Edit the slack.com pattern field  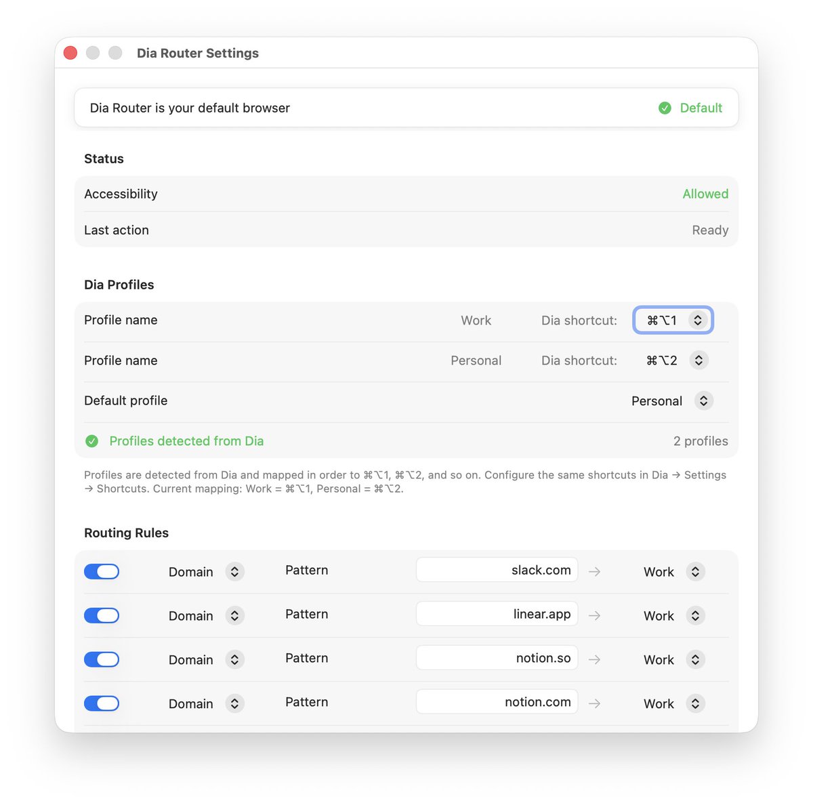coord(497,570)
